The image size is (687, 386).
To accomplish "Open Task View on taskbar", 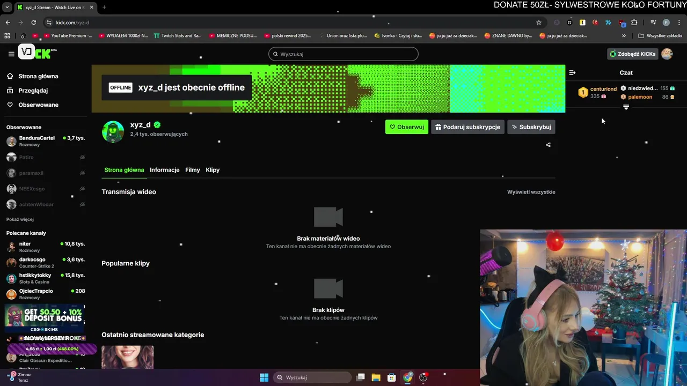I will [361, 377].
